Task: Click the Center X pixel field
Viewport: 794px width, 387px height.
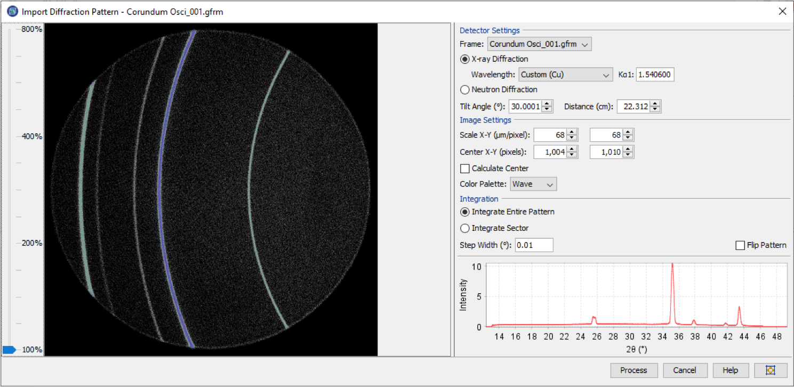Action: point(550,152)
